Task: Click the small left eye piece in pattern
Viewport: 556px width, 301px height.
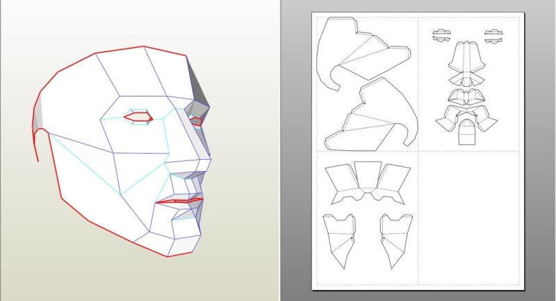Action: [441, 36]
